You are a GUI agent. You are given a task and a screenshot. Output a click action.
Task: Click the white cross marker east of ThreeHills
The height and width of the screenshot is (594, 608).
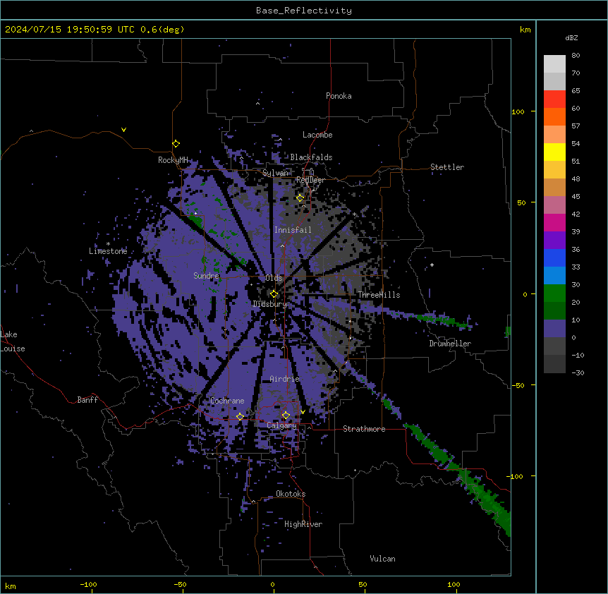pos(432,265)
